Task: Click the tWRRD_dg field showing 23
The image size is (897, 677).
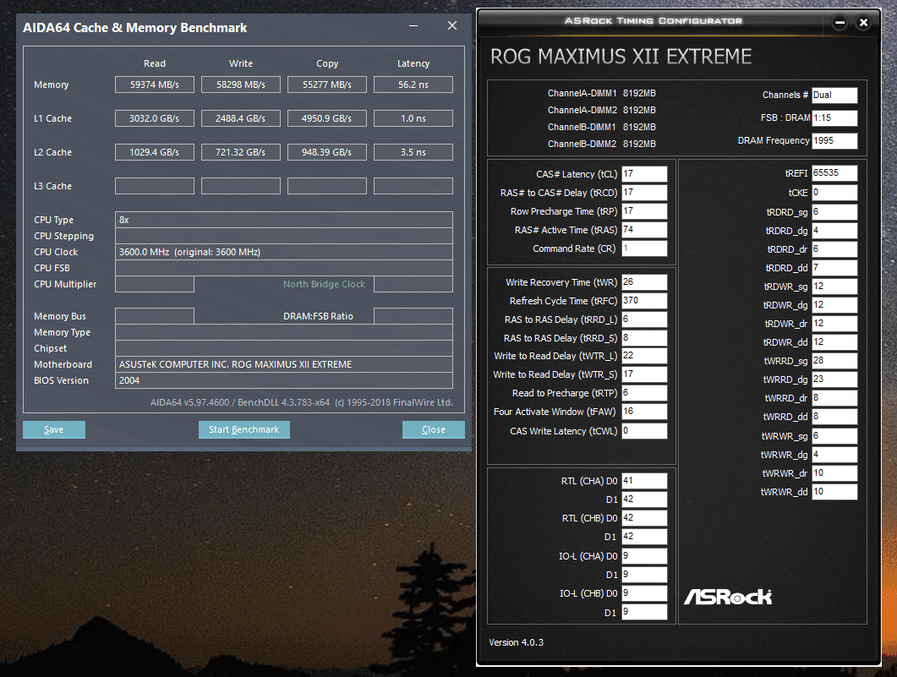Action: [x=834, y=379]
